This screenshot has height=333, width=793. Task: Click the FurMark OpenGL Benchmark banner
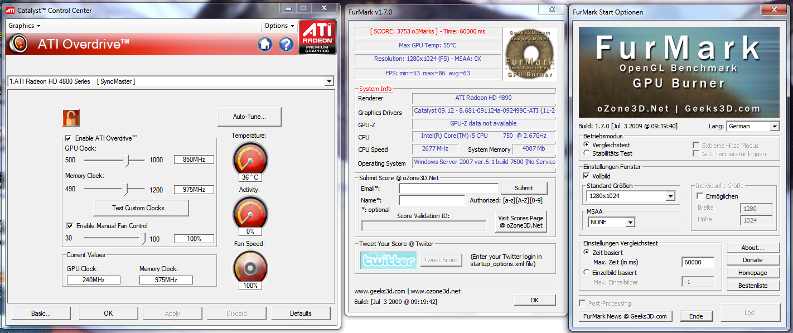(679, 72)
